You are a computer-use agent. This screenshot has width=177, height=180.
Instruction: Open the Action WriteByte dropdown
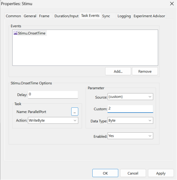click(53, 121)
